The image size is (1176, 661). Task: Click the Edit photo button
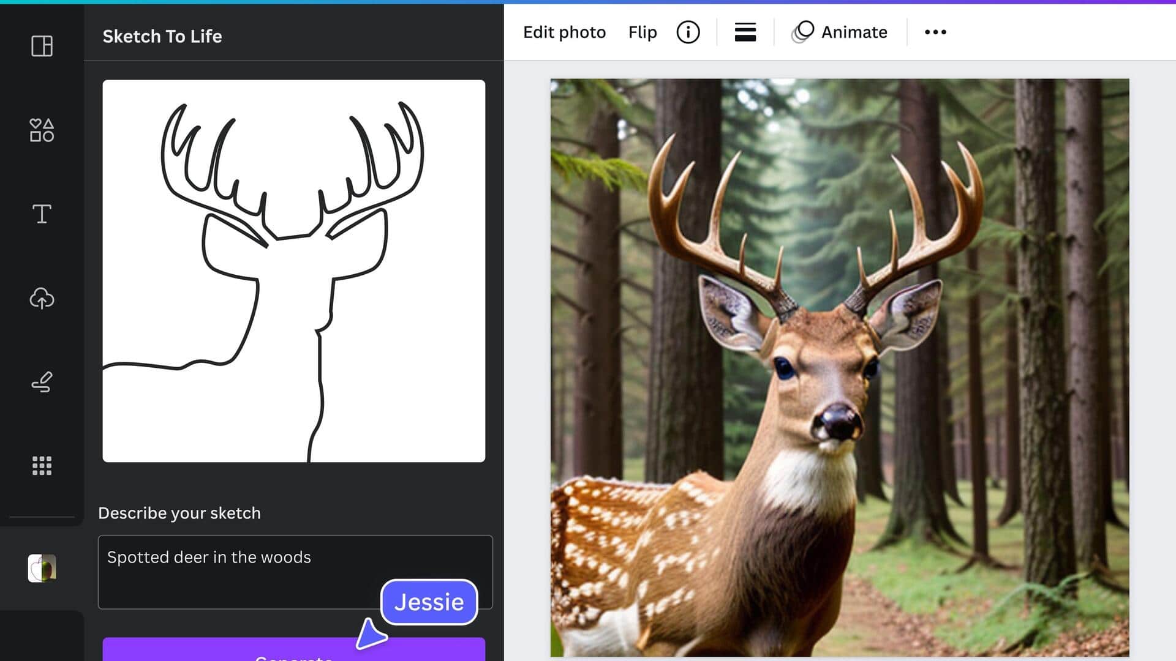[563, 32]
